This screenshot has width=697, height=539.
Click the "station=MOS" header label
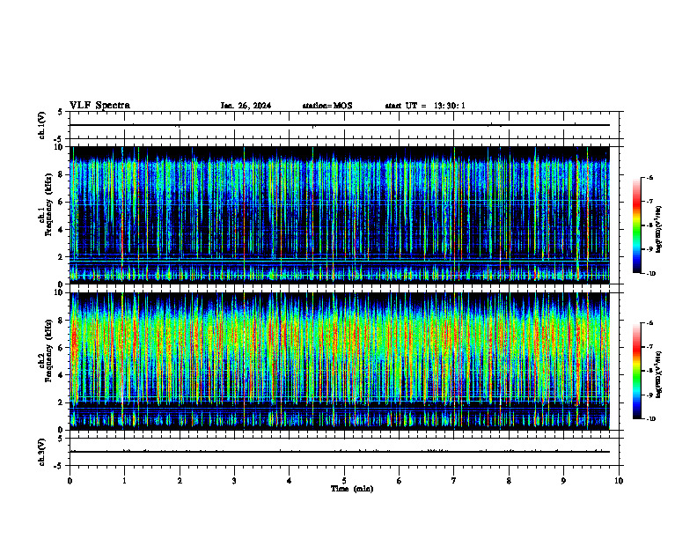tap(327, 106)
